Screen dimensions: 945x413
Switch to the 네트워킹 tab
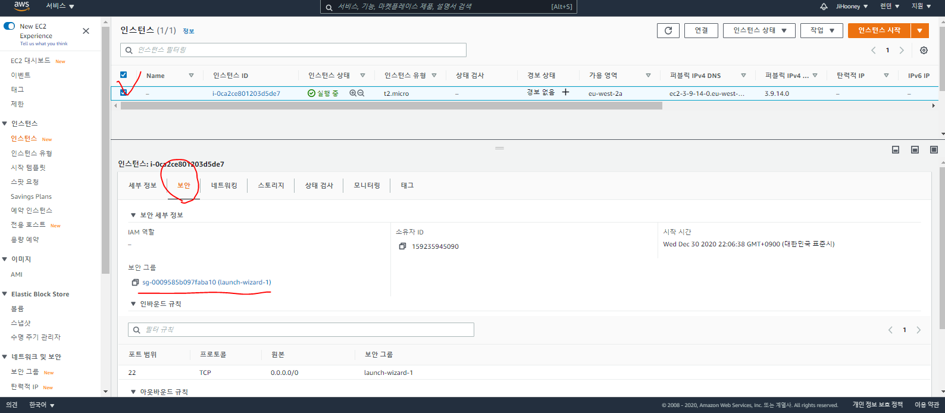[x=224, y=186]
